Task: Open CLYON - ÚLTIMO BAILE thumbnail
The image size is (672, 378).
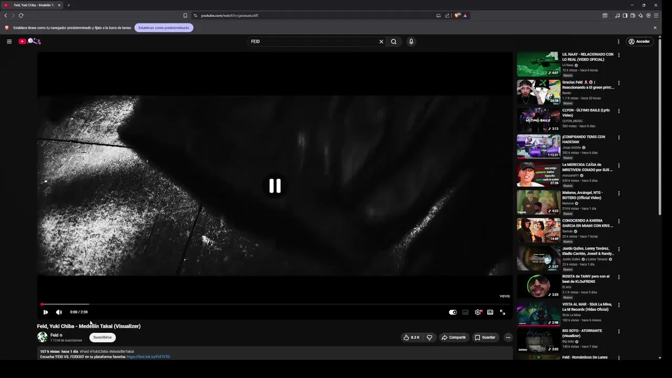Action: 539,120
